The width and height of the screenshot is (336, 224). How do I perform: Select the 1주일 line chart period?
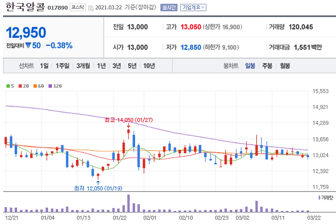[62, 66]
